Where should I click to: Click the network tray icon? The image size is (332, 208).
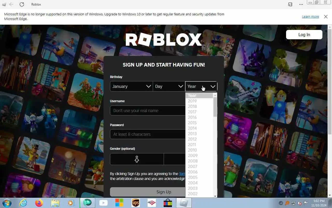tap(293, 203)
